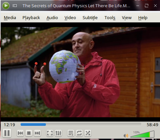Seek forward on the playback progress bar
160x140 pixels.
[x=81, y=125]
